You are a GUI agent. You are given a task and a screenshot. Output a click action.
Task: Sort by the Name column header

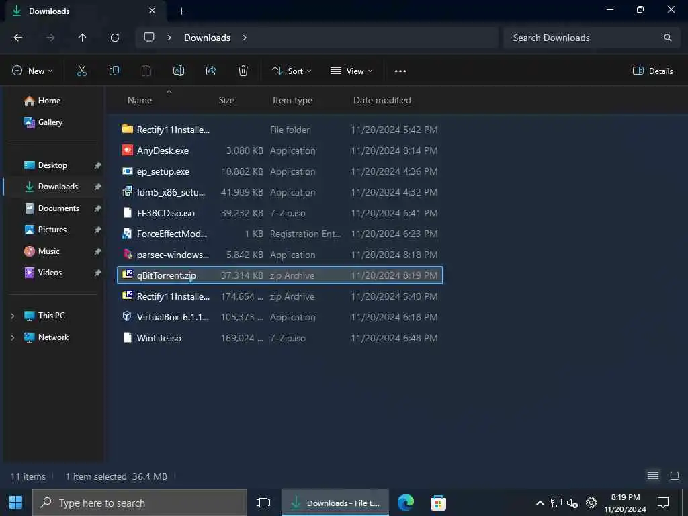pyautogui.click(x=140, y=100)
